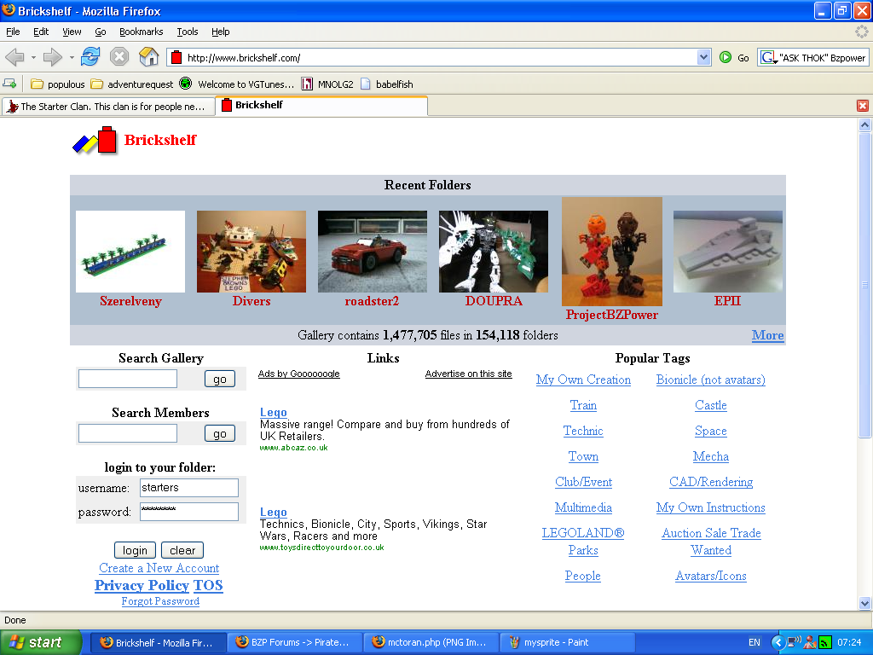Click the Back navigation arrow icon
Image resolution: width=873 pixels, height=655 pixels.
pyautogui.click(x=15, y=58)
